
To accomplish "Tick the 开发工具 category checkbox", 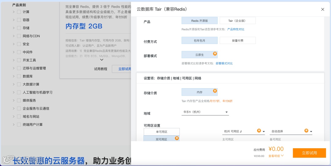I will click(x=19, y=60).
